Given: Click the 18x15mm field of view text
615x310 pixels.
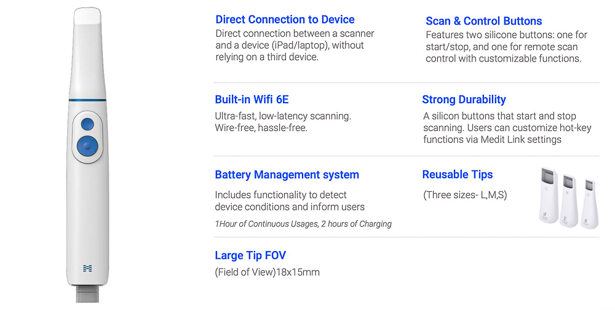Looking at the screenshot, I should pos(267,272).
